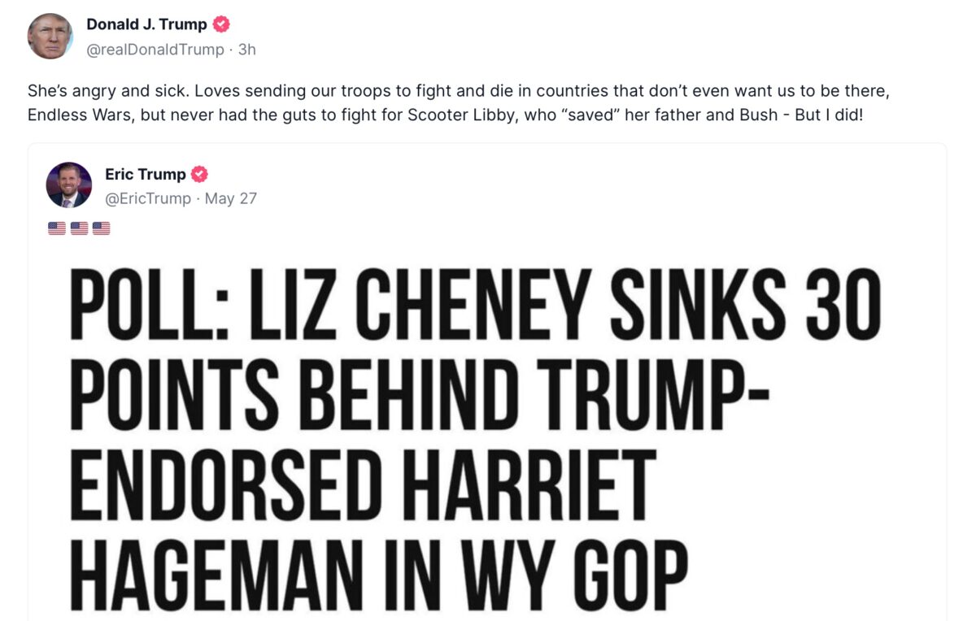Screen dimensions: 976x621
Task: Open the post via the 3h timestamp
Action: 247,50
